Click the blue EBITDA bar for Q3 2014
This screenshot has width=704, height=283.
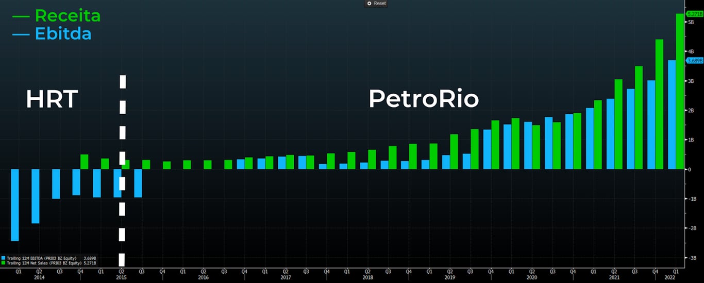point(56,184)
